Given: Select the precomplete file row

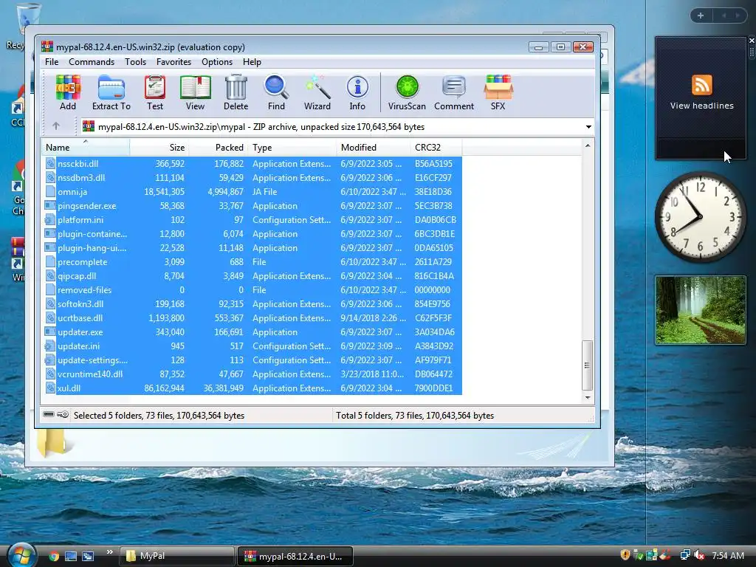Looking at the screenshot, I should tap(253, 262).
